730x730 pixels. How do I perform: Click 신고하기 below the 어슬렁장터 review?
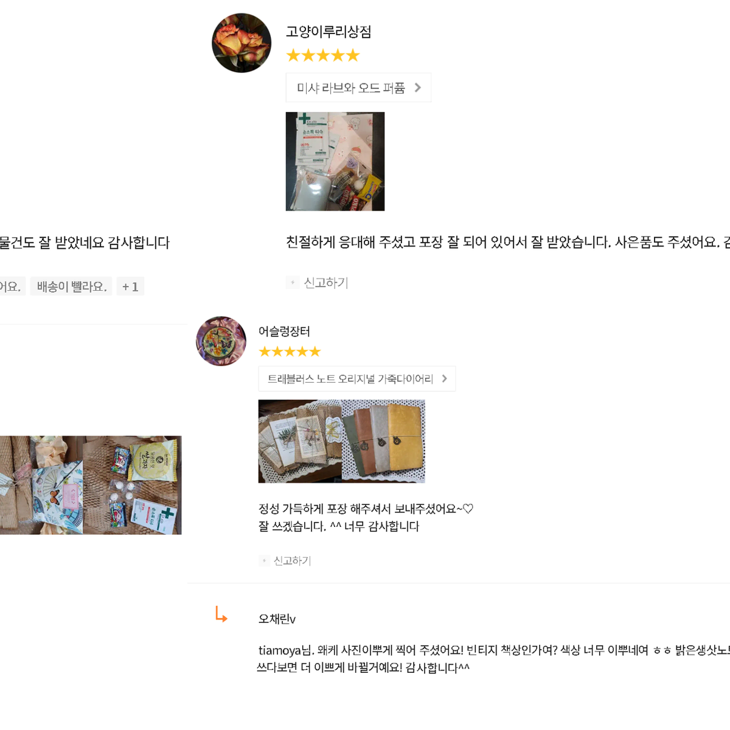point(292,561)
